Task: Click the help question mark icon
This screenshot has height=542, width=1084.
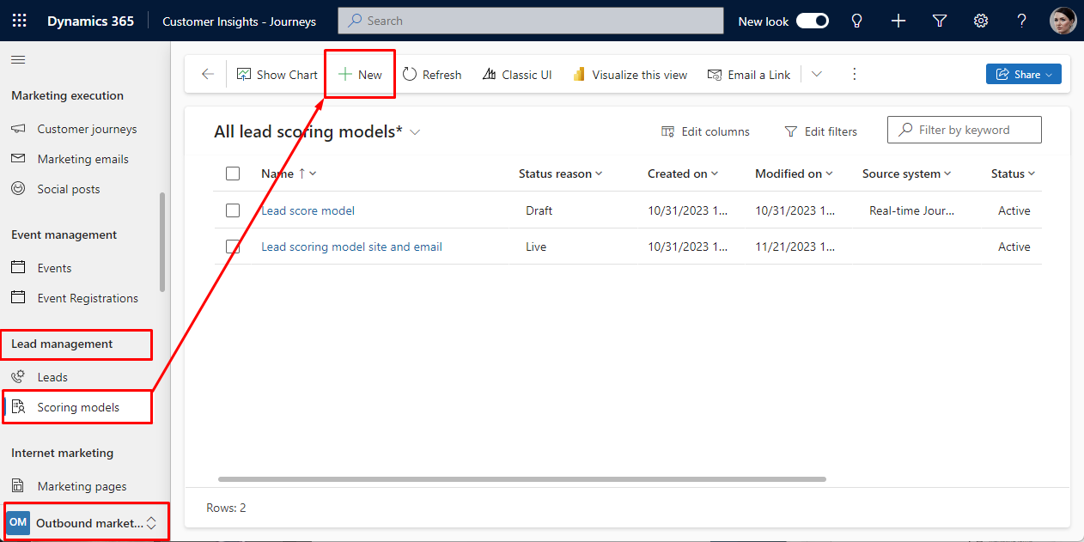Action: click(x=1022, y=21)
